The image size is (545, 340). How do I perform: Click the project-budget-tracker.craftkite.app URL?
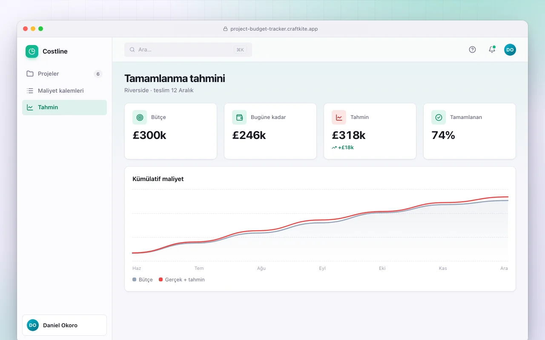(x=274, y=29)
